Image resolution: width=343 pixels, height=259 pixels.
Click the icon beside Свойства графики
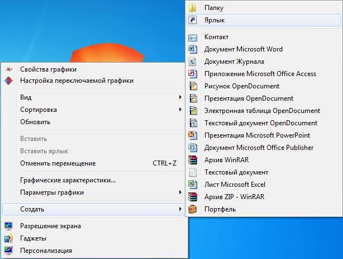point(9,69)
